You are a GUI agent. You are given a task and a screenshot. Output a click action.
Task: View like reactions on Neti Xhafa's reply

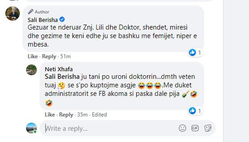coord(195,111)
